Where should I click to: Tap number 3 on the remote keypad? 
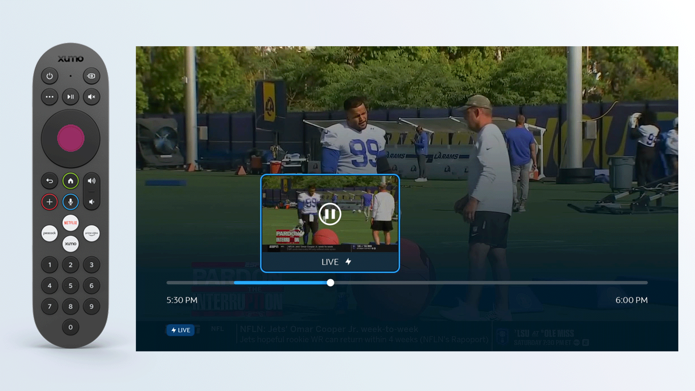(x=91, y=265)
